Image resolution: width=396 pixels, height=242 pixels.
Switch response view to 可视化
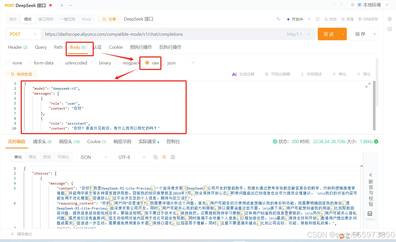pyautogui.click(x=63, y=157)
